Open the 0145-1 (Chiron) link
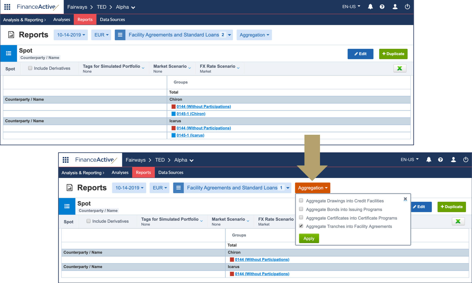Screen dimensions: 472x283 pyautogui.click(x=191, y=114)
